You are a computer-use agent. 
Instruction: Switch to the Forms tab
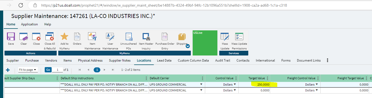286,60
